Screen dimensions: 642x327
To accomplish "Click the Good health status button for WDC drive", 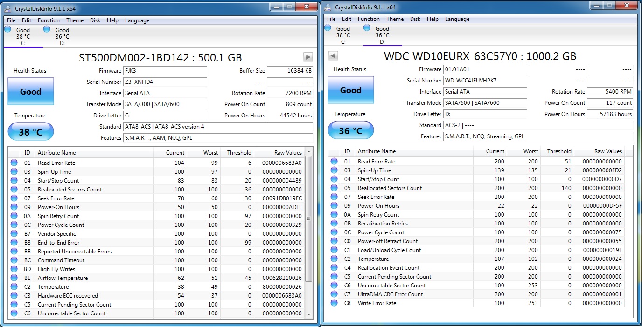I will click(x=351, y=90).
